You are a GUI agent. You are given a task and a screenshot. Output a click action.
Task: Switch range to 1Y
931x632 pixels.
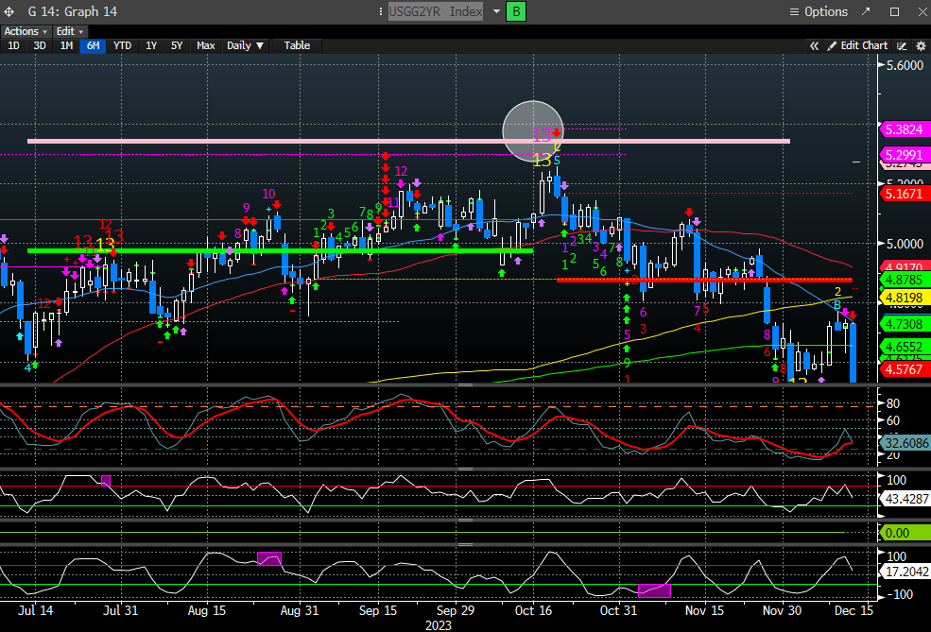tap(151, 45)
